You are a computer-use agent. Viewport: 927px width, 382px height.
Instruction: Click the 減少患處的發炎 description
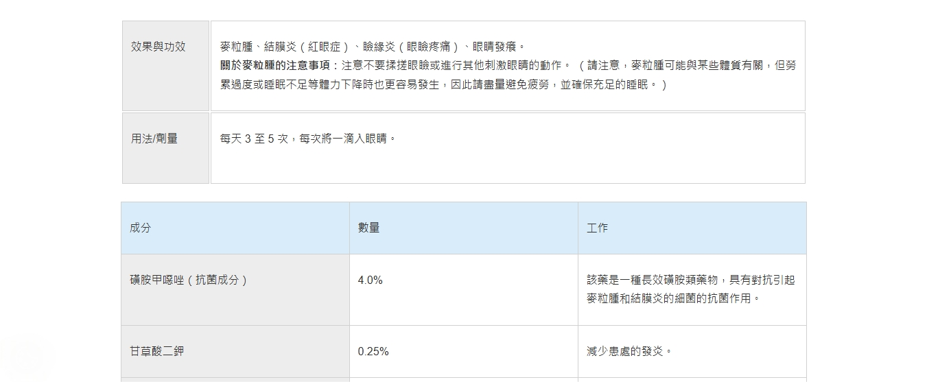[629, 352]
